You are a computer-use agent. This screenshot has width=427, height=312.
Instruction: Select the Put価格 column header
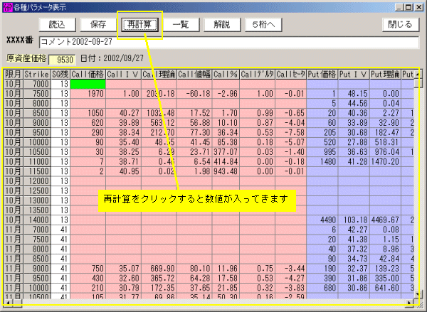coord(322,74)
